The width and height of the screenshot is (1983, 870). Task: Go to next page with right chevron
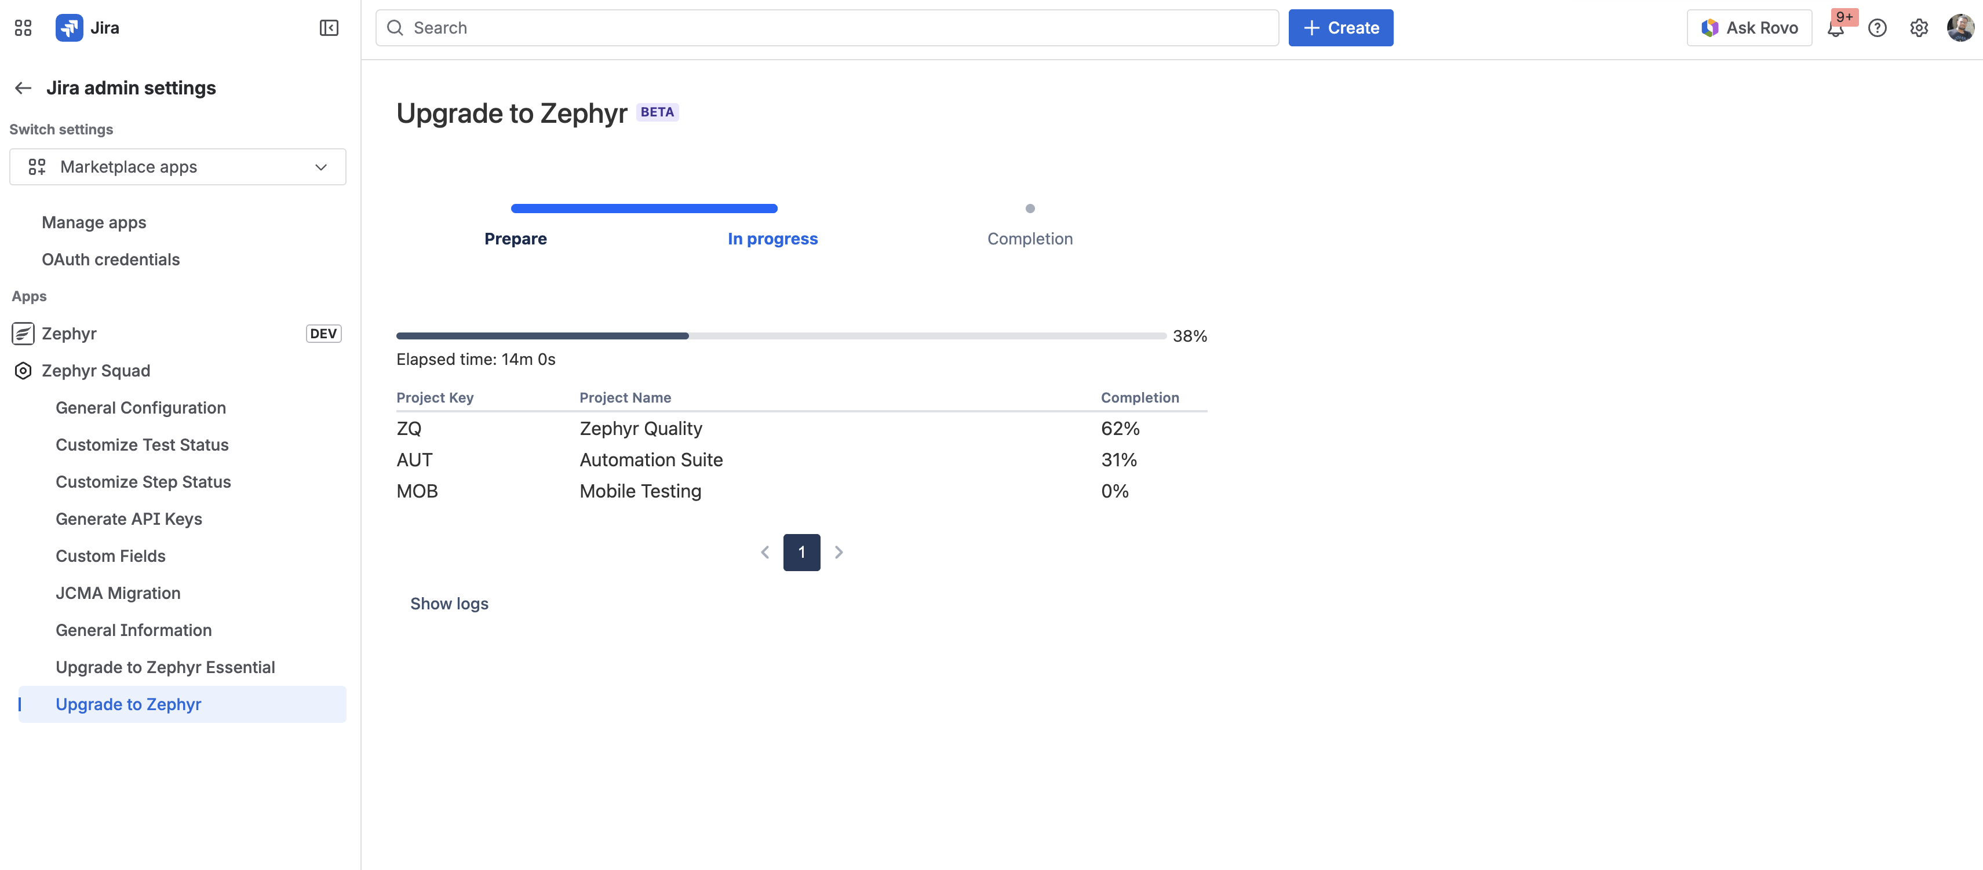coord(839,553)
